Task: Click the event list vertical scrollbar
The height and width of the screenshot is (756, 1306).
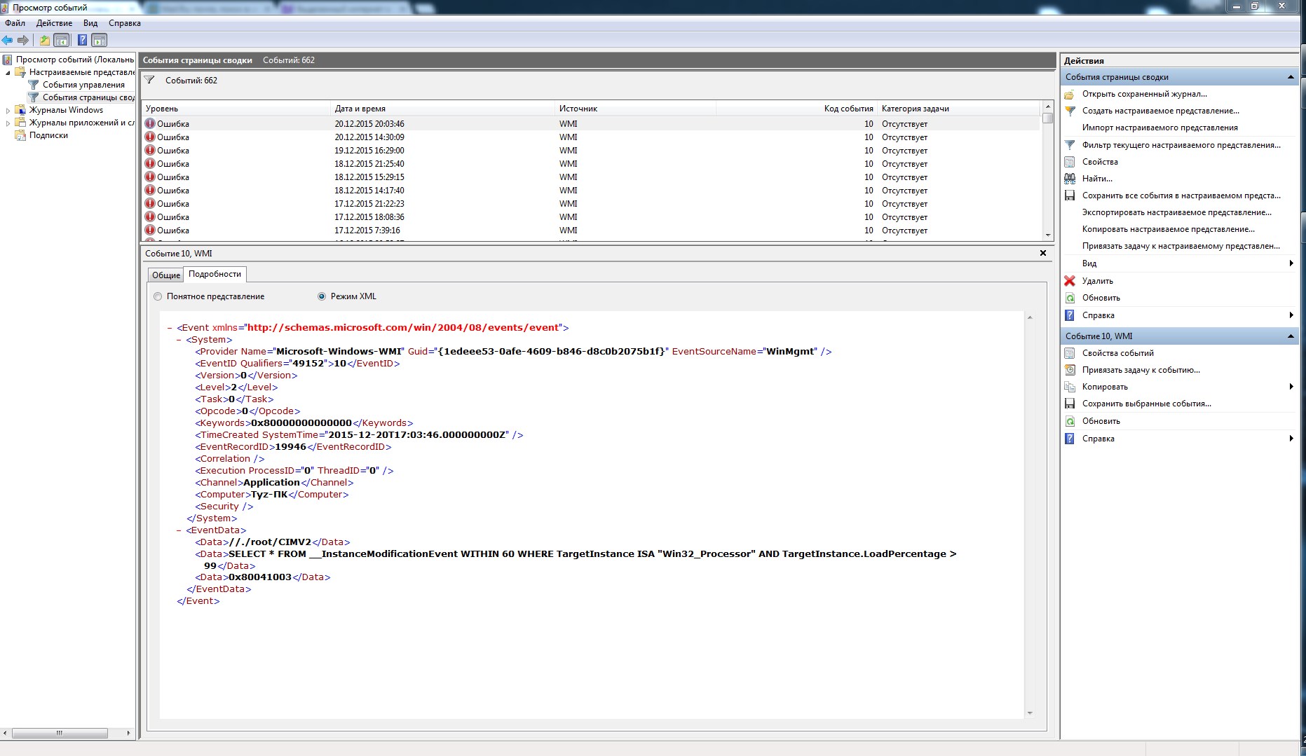Action: click(x=1048, y=175)
